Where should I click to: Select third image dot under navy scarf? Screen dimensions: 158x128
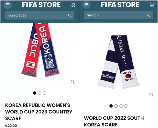click(x=121, y=106)
